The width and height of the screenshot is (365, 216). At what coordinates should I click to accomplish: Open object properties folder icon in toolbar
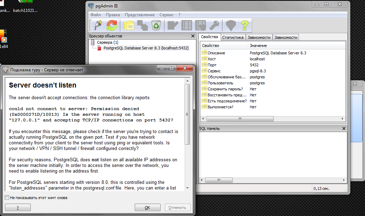coord(129,25)
